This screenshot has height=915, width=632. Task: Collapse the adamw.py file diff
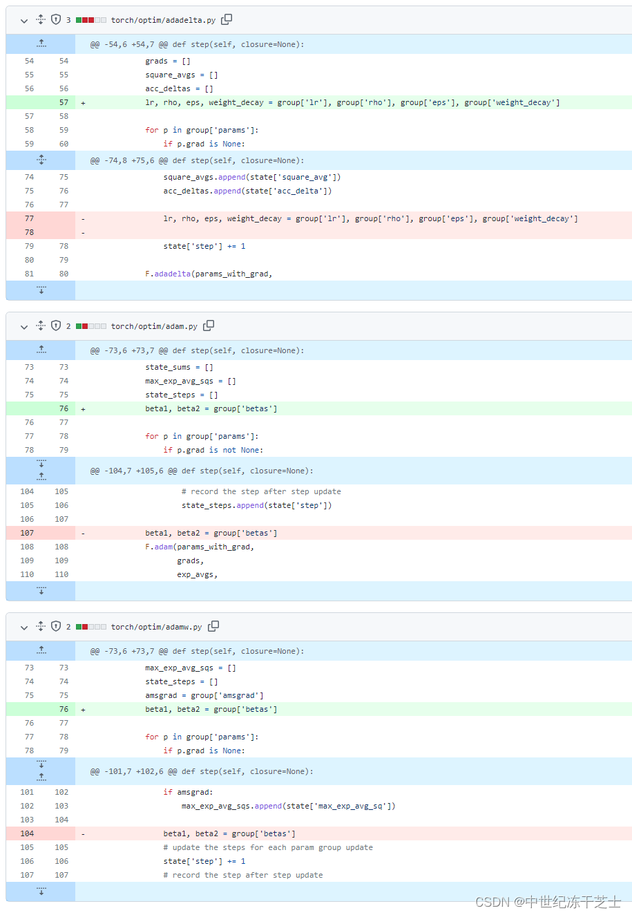point(24,627)
